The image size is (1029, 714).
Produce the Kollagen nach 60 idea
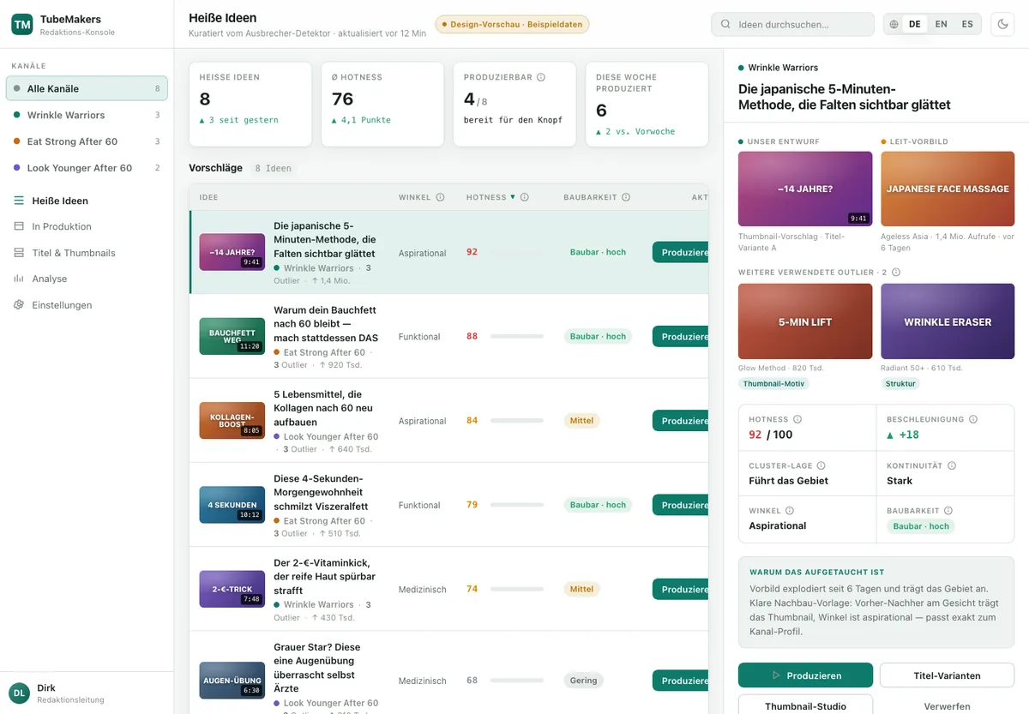coord(683,421)
